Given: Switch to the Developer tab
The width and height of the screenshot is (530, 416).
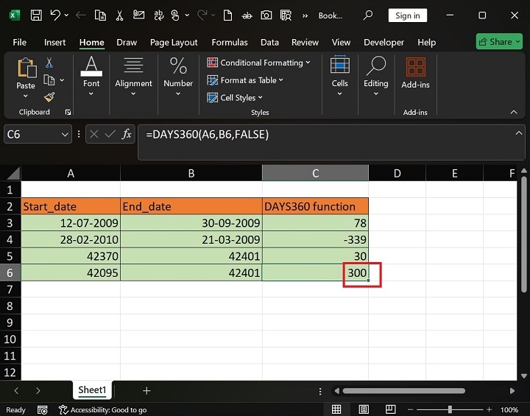Looking at the screenshot, I should (384, 42).
